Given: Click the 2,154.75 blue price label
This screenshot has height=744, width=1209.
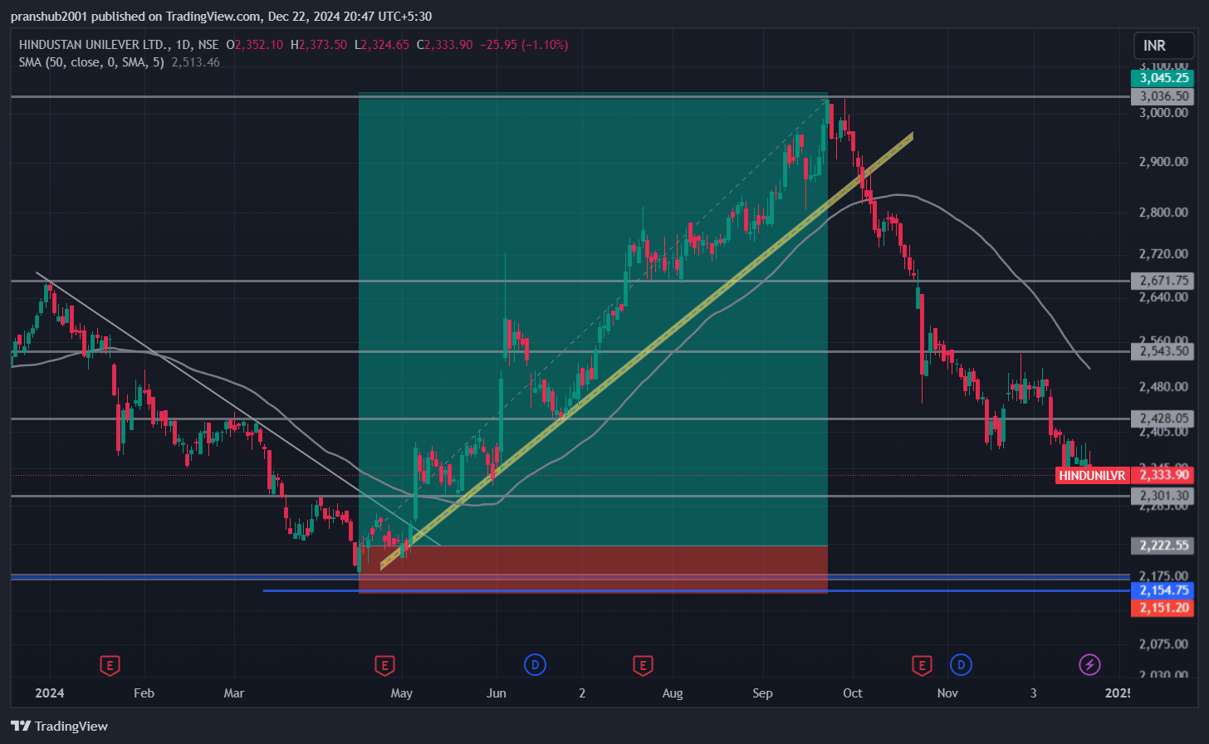Looking at the screenshot, I should [x=1163, y=590].
